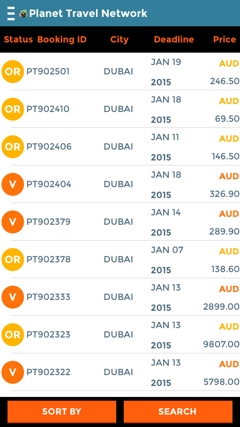The image size is (240, 427).
Task: Tap the OR status badge for PT902378
Action: tap(13, 259)
